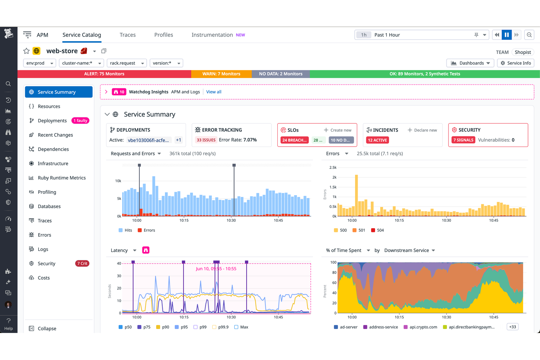Select the Ruby Runtime Metrics sidebar icon

pos(32,178)
